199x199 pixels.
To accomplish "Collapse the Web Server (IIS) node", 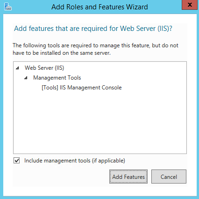I will [x=18, y=68].
